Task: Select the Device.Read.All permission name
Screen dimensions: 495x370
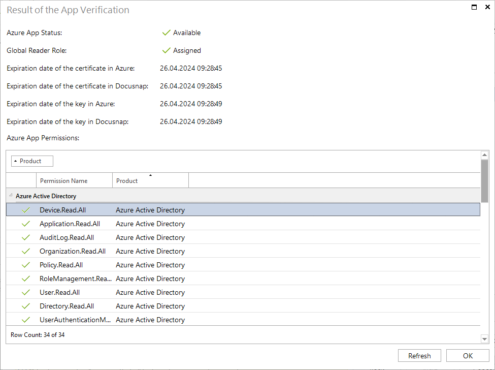Action: 62,210
